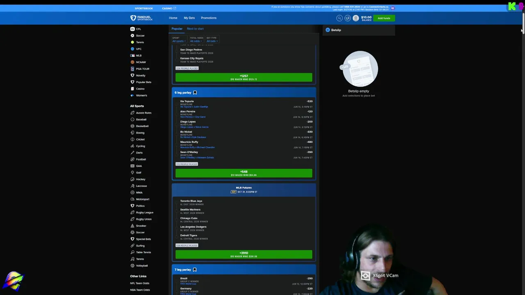Open the announcements megaphone icon
Image resolution: width=525 pixels, height=295 pixels.
point(347,18)
